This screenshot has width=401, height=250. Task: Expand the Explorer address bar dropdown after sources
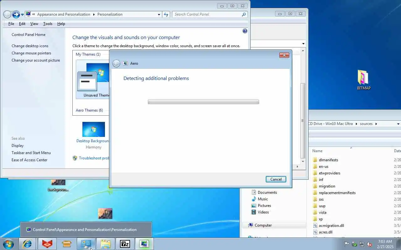coord(398,124)
